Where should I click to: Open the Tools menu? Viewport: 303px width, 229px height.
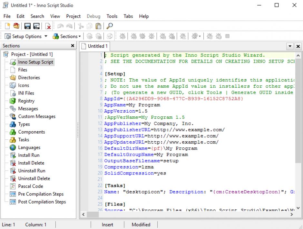(112, 16)
